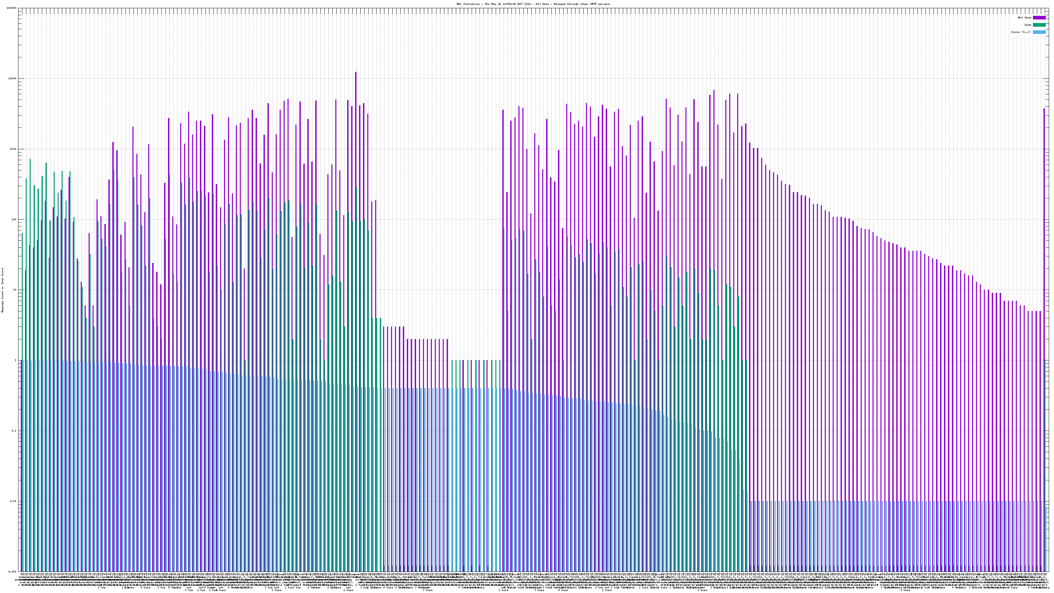
Task: Click the 0.01 y-axis tick label
Action: (14, 501)
